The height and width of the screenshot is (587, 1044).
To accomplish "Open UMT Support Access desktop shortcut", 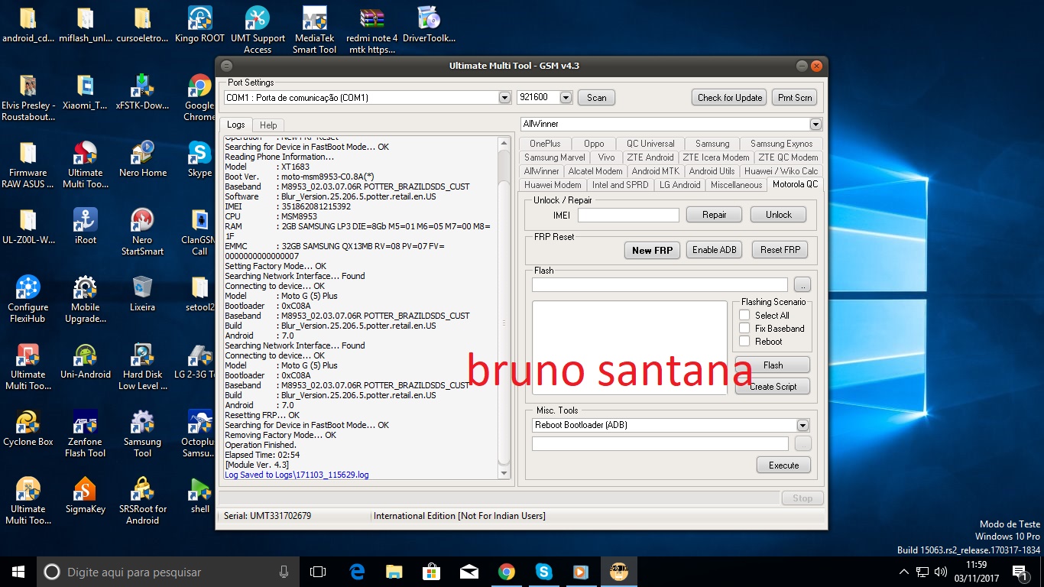I will (x=258, y=31).
